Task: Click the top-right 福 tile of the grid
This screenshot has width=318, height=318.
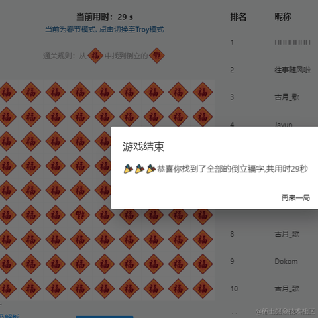Action: [203, 92]
